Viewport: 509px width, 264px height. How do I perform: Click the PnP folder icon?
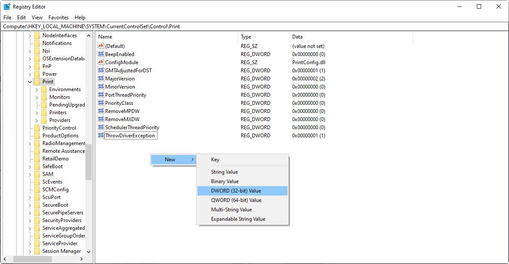pos(37,66)
